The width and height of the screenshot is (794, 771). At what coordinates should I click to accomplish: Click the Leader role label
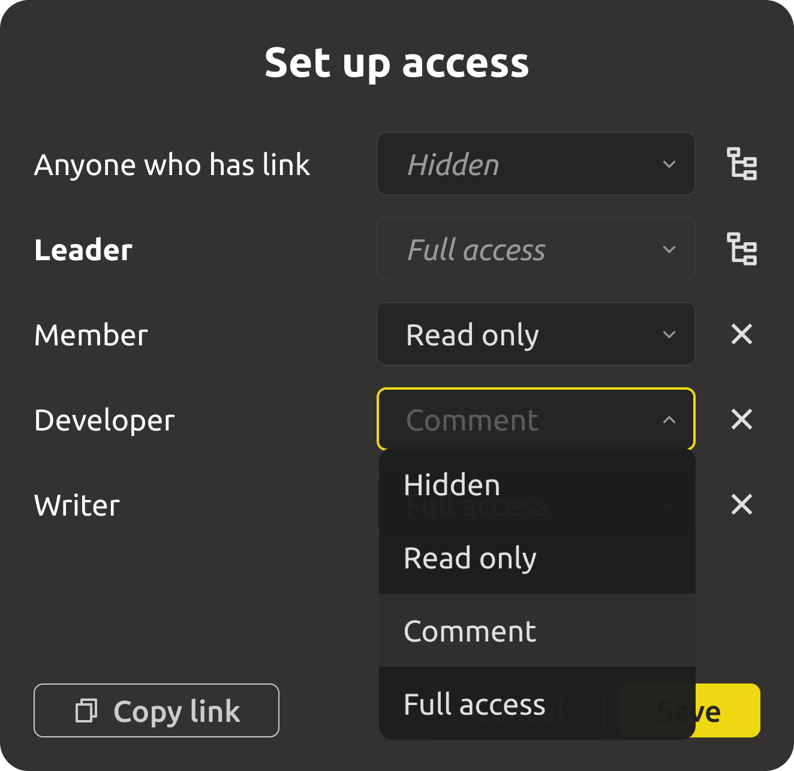click(x=83, y=250)
